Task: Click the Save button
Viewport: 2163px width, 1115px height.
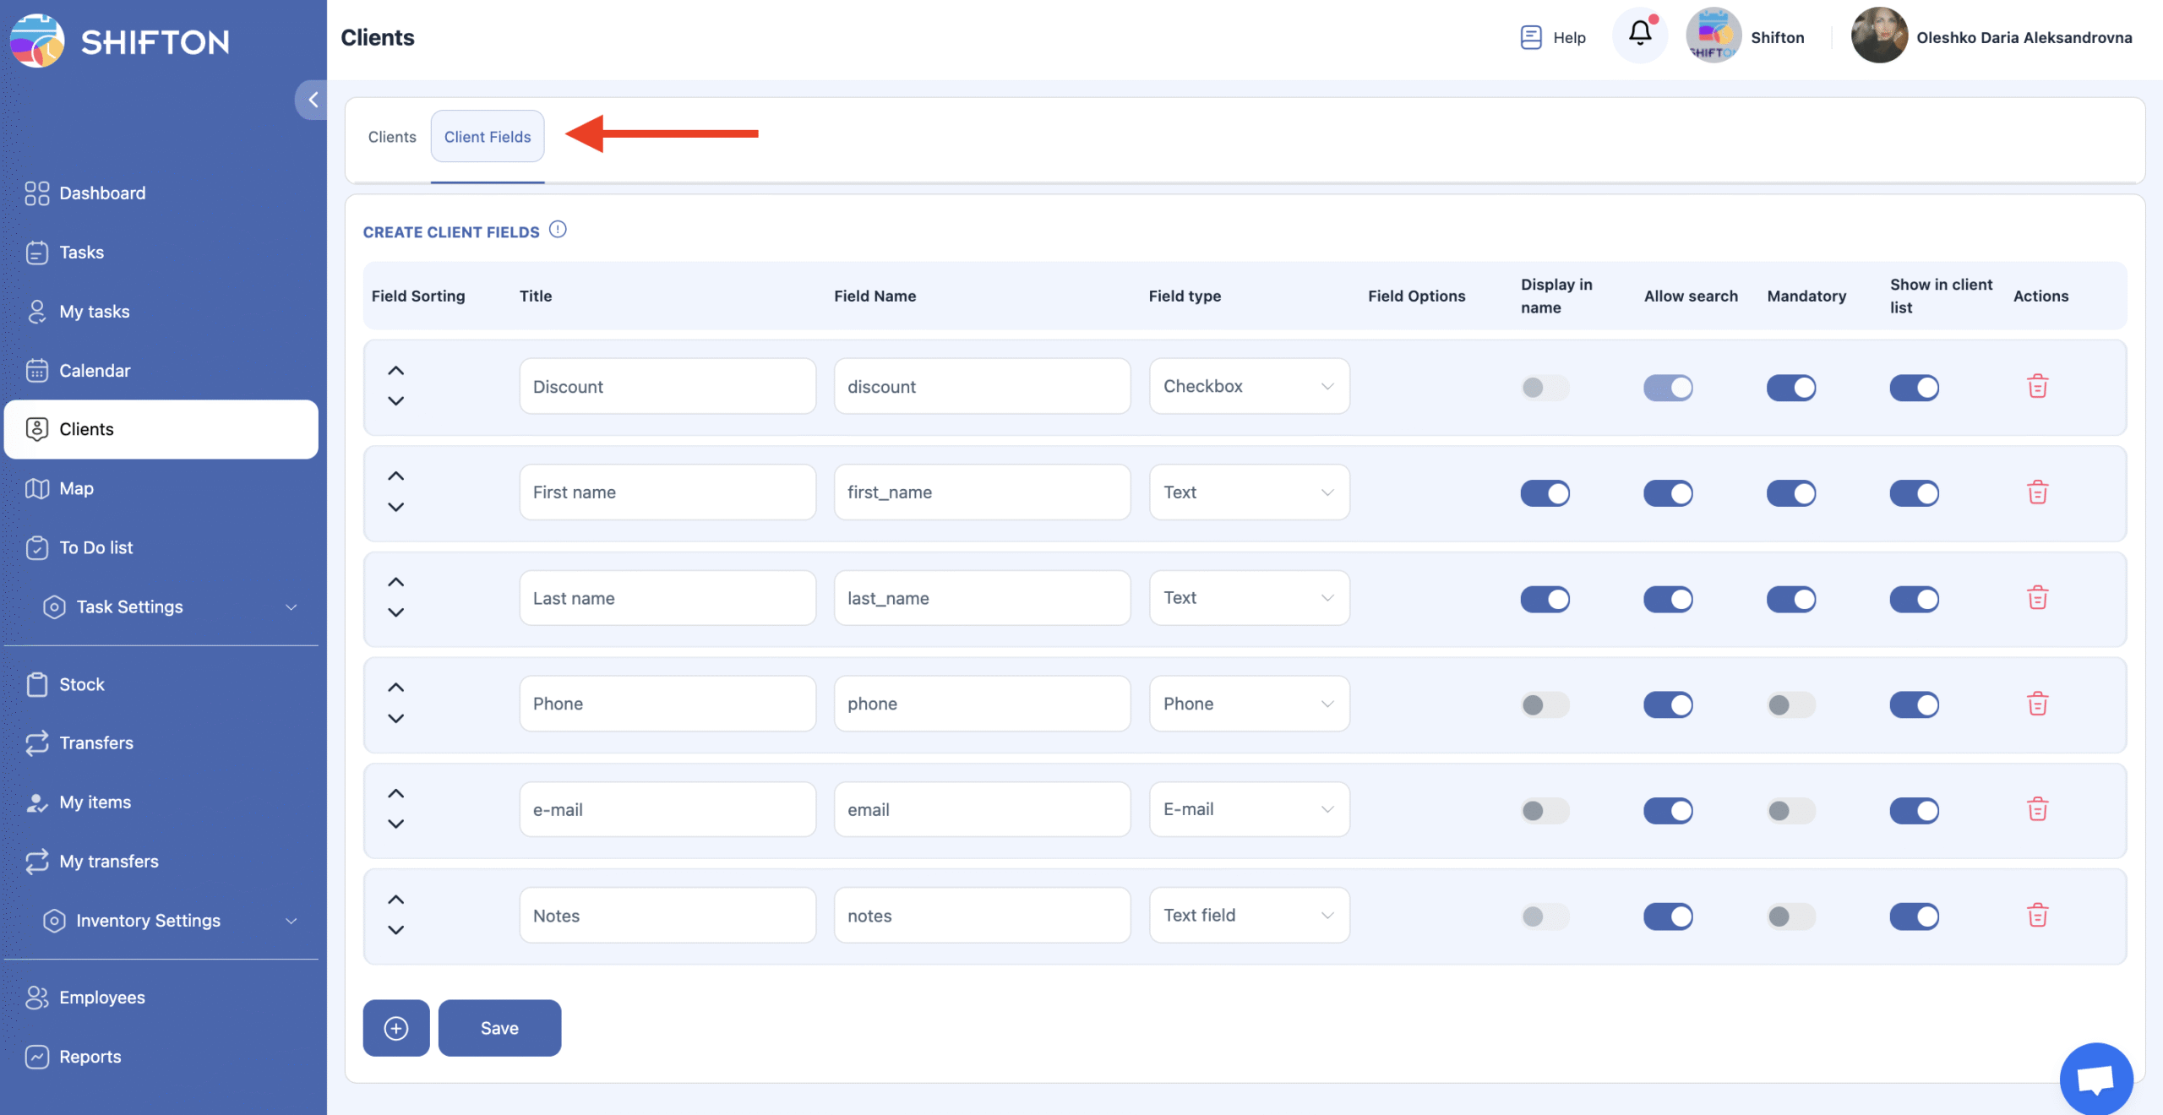Action: (x=499, y=1028)
